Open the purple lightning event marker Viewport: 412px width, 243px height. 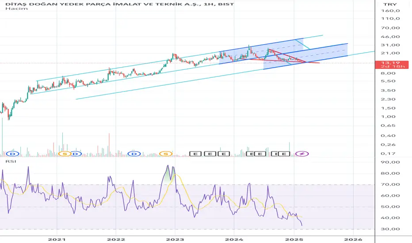click(302, 154)
